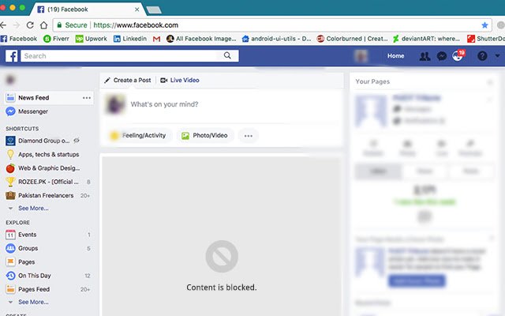Click the blurred profile avatar above News Feed
This screenshot has height=316, width=505.
click(x=10, y=79)
